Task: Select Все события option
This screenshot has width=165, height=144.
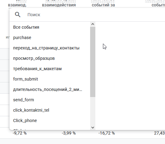Action: click(26, 27)
